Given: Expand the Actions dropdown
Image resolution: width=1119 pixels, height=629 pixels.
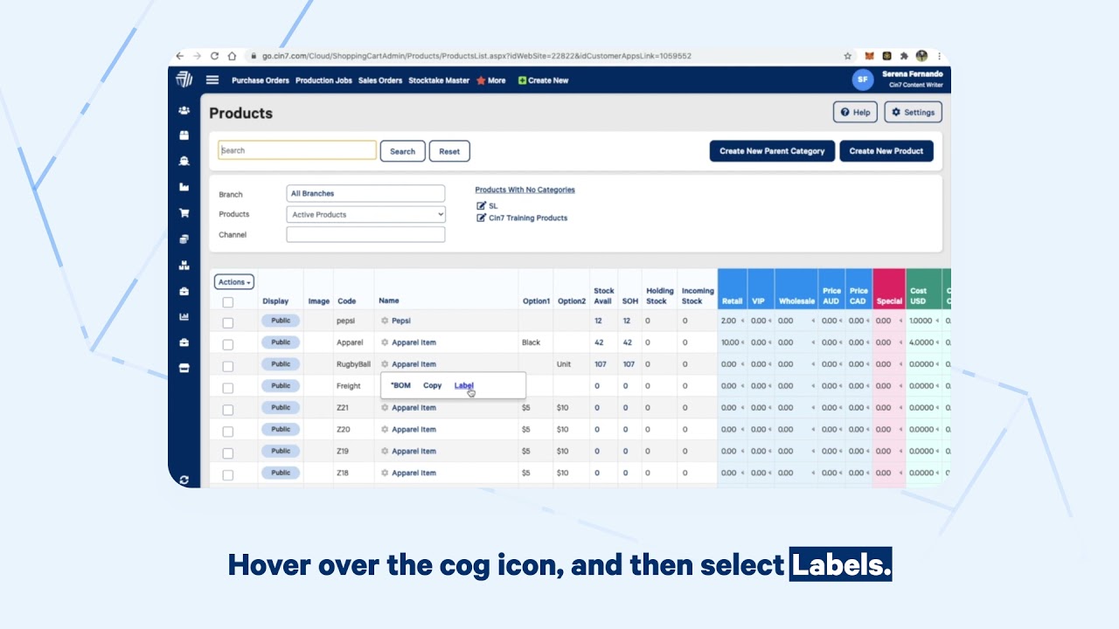Looking at the screenshot, I should [234, 282].
